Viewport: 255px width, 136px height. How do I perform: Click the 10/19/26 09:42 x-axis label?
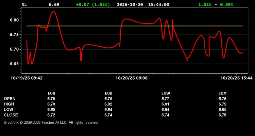(x=27, y=78)
